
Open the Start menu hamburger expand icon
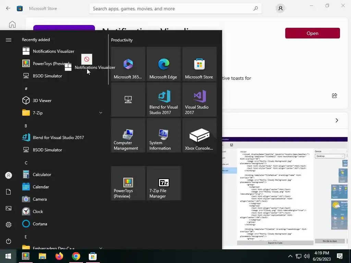9,40
